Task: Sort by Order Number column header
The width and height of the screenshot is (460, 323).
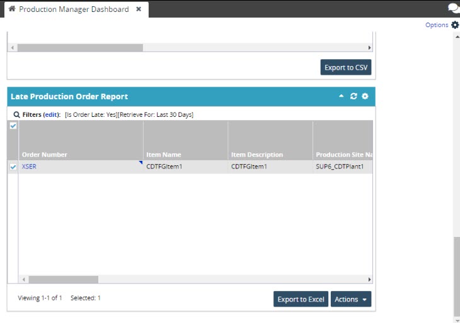Action: coord(44,155)
